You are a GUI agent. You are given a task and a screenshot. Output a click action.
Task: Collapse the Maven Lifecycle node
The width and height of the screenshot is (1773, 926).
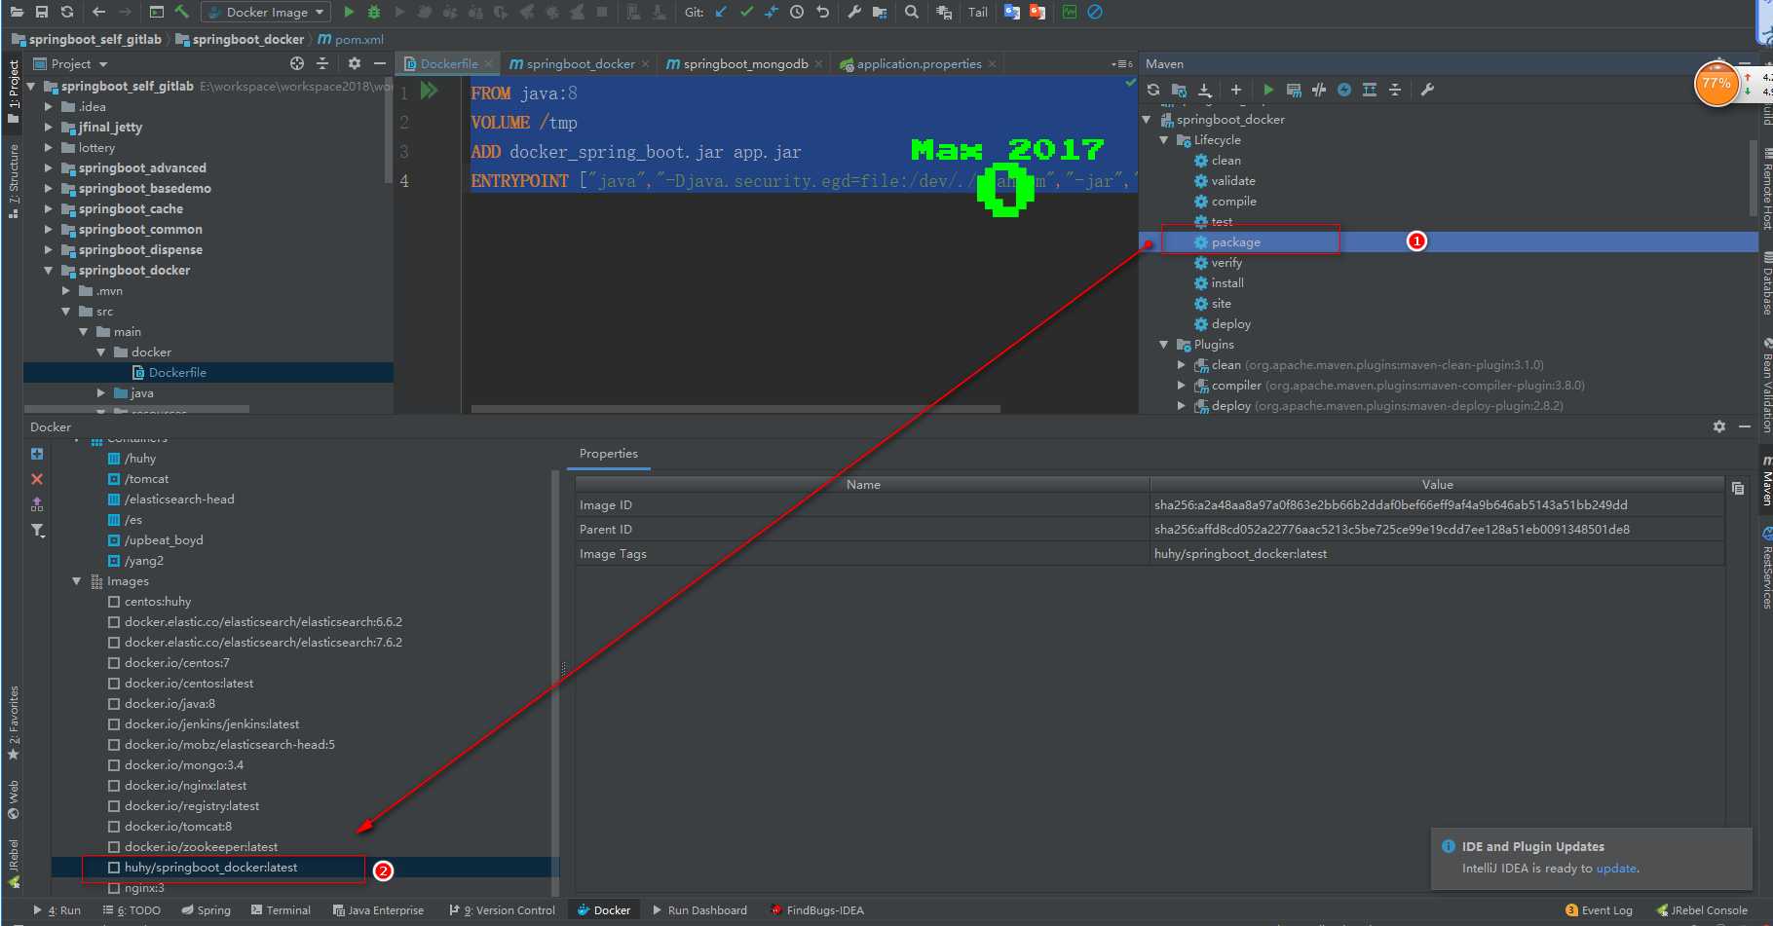[1163, 140]
